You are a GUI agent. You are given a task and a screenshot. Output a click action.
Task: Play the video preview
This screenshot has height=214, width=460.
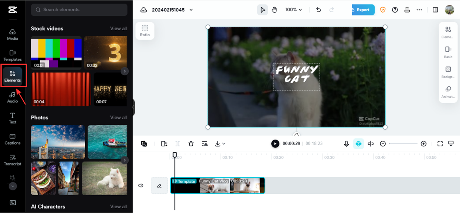pyautogui.click(x=275, y=144)
